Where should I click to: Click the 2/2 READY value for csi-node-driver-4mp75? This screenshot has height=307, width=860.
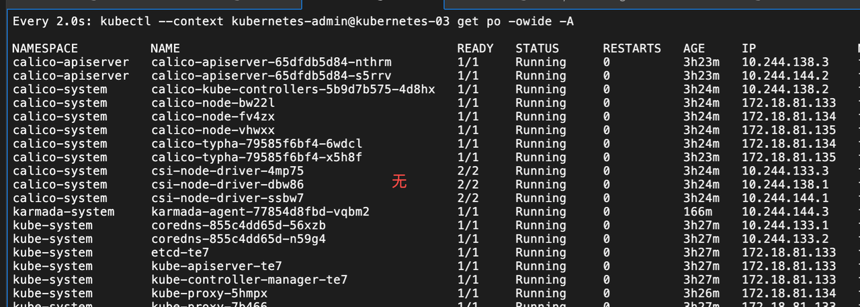coord(468,171)
